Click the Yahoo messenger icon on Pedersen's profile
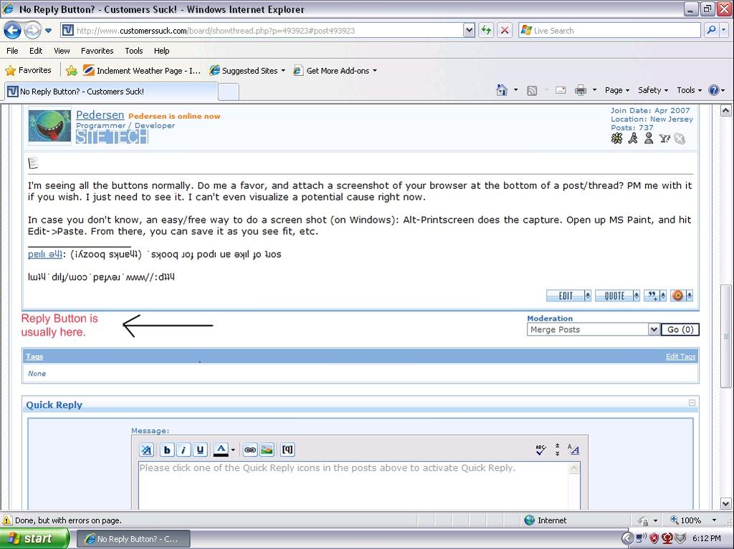Screen dimensions: 734x549 coord(664,139)
